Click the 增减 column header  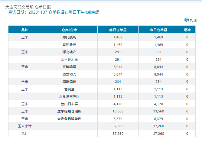pos(187,30)
